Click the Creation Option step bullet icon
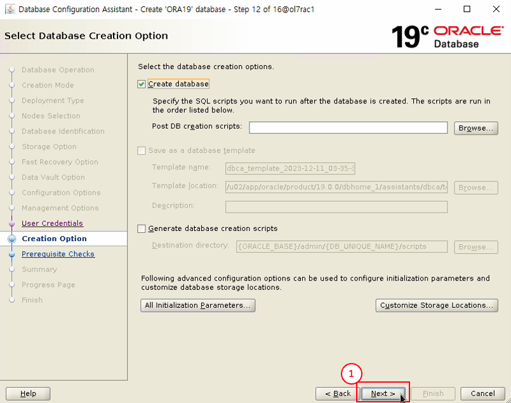The image size is (511, 403). 11,239
